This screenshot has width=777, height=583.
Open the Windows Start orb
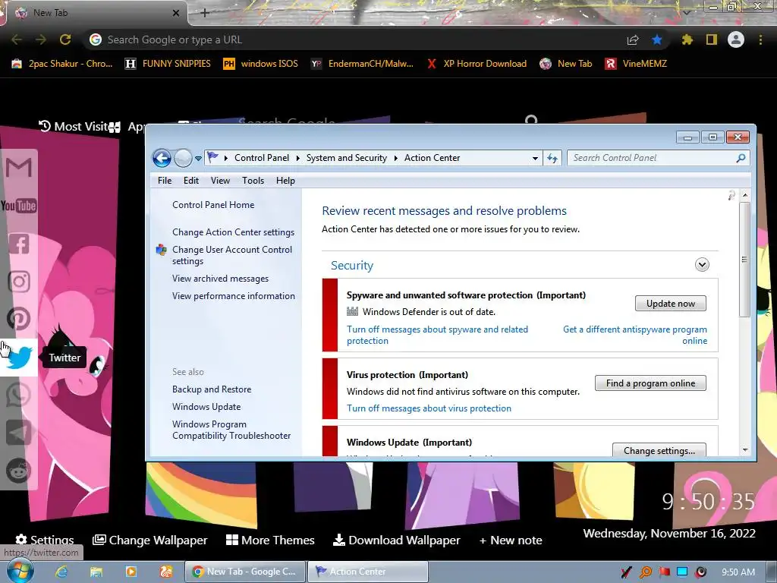[x=20, y=571]
